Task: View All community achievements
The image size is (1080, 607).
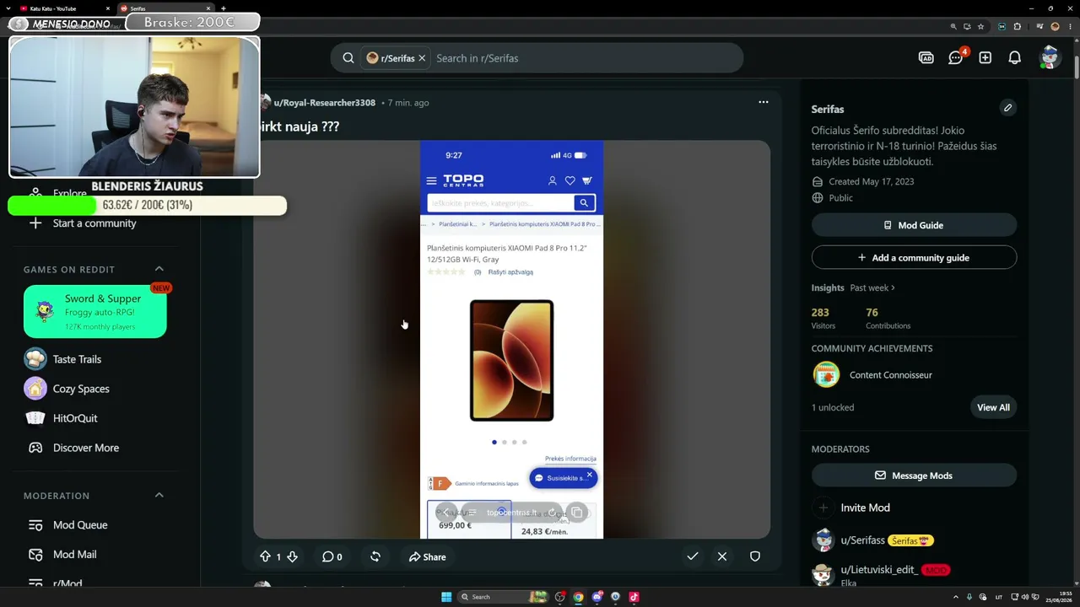Action: click(x=993, y=407)
